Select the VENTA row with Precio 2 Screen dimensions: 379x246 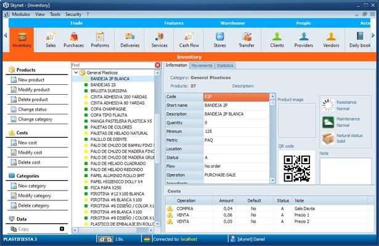click(269, 221)
